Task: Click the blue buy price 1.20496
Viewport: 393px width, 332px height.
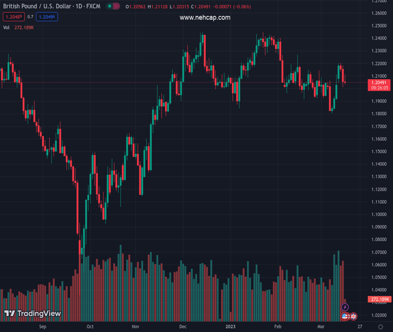Action: click(x=47, y=17)
